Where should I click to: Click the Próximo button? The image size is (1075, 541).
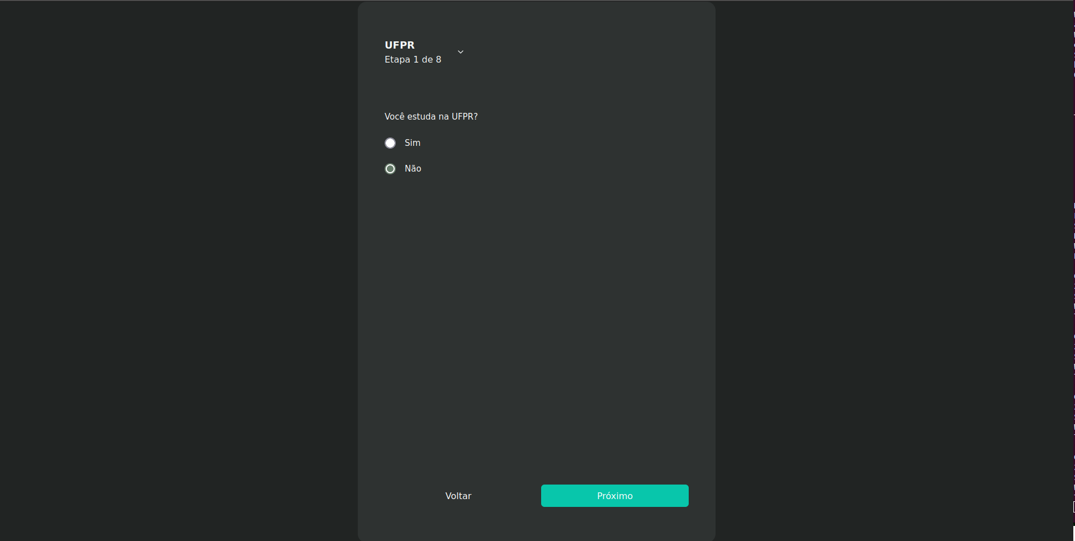[614, 496]
